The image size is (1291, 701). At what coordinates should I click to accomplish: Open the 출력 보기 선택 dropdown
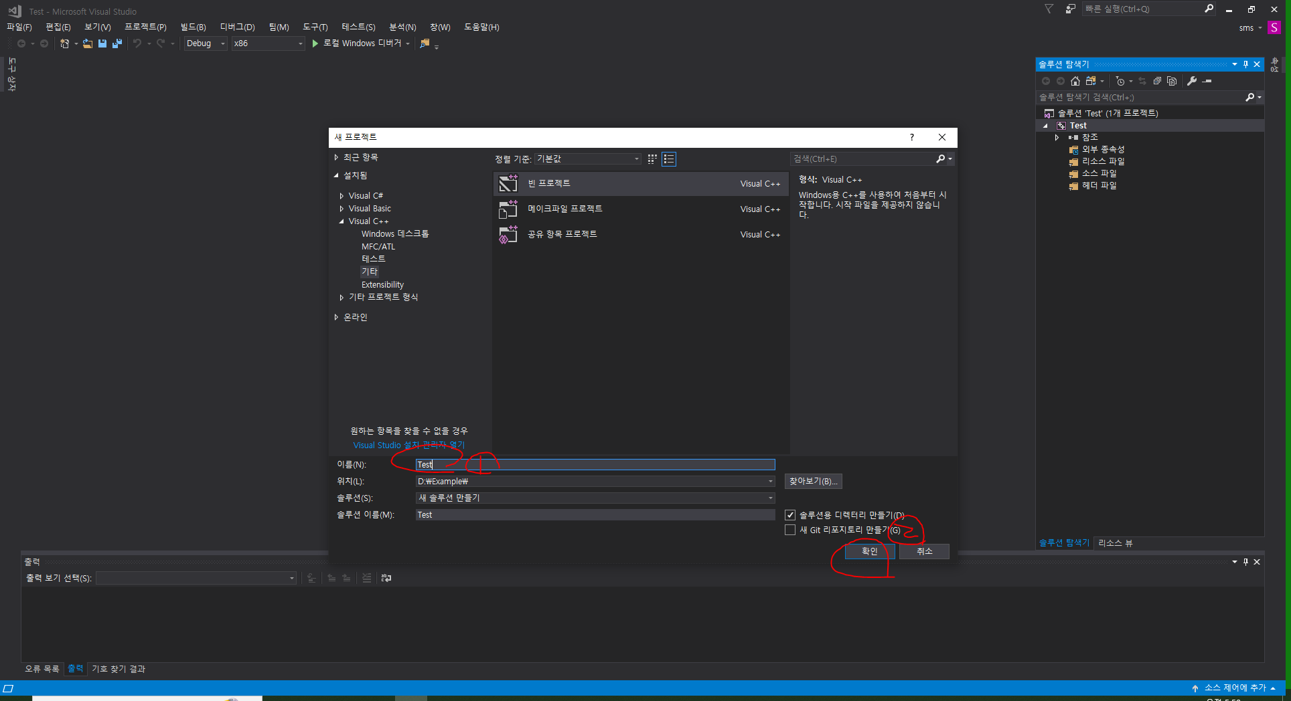pos(196,578)
